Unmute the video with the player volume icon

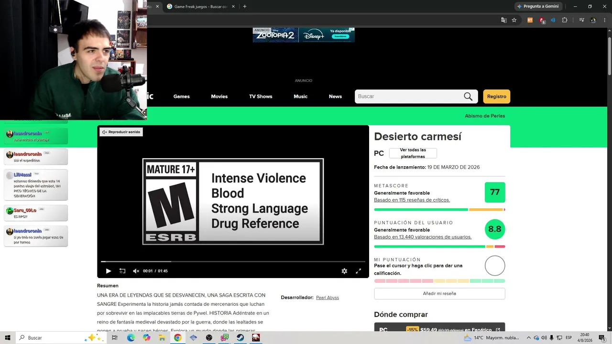click(x=136, y=271)
